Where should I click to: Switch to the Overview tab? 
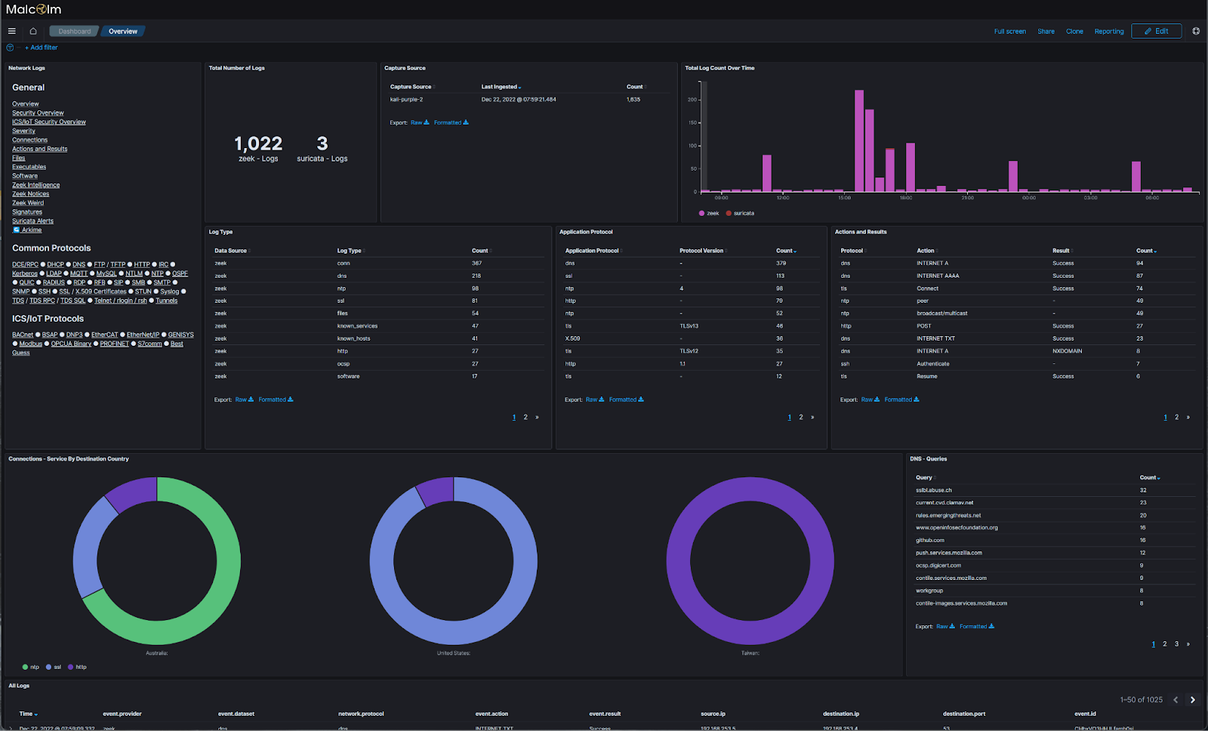point(122,31)
